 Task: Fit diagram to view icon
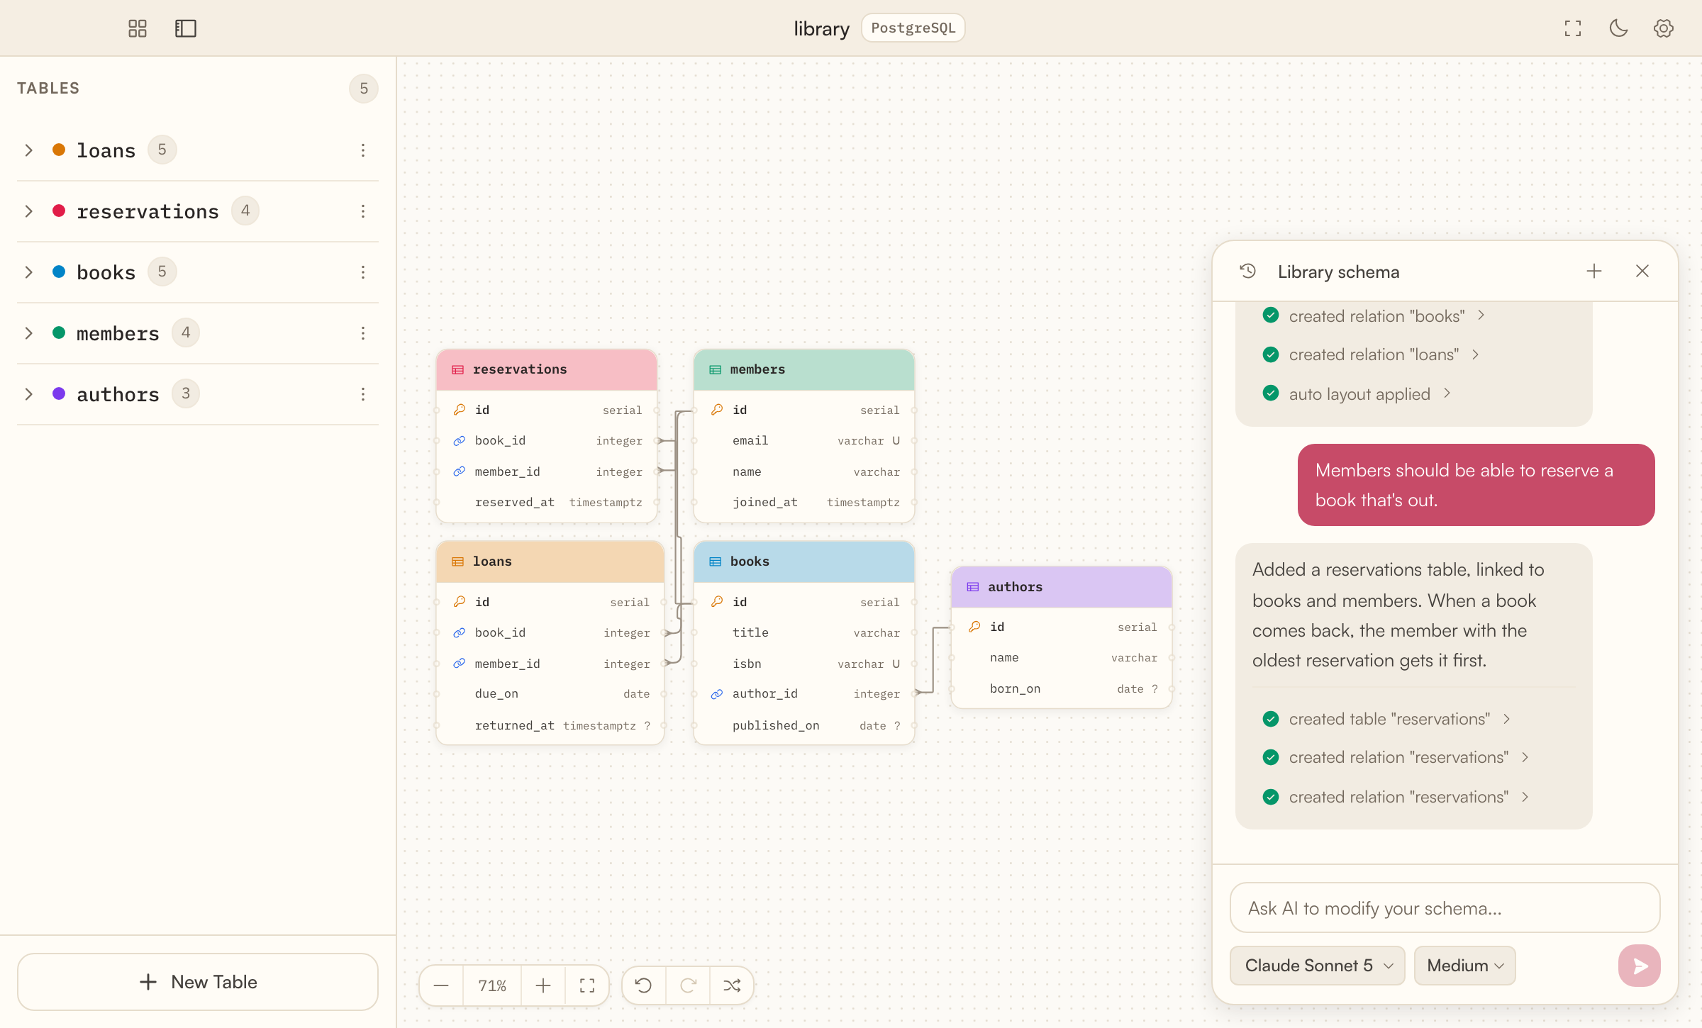click(587, 985)
